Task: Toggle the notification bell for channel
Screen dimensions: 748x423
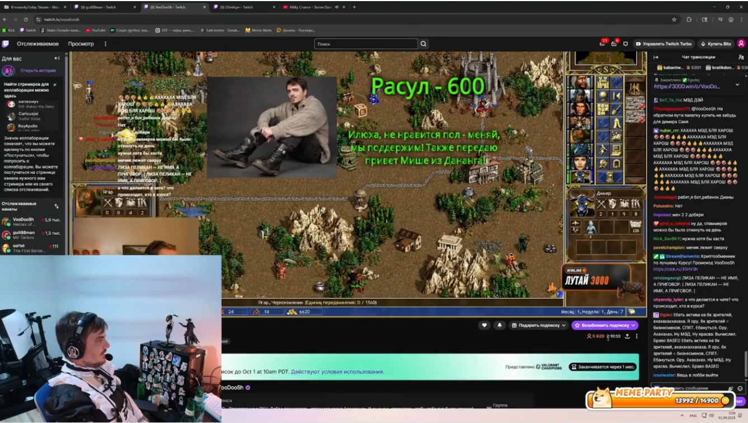Action: (500, 325)
